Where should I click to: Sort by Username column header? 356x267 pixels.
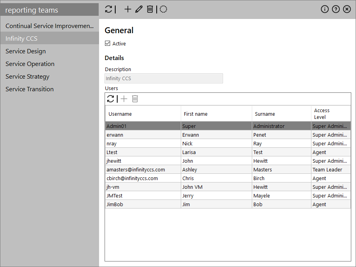143,114
